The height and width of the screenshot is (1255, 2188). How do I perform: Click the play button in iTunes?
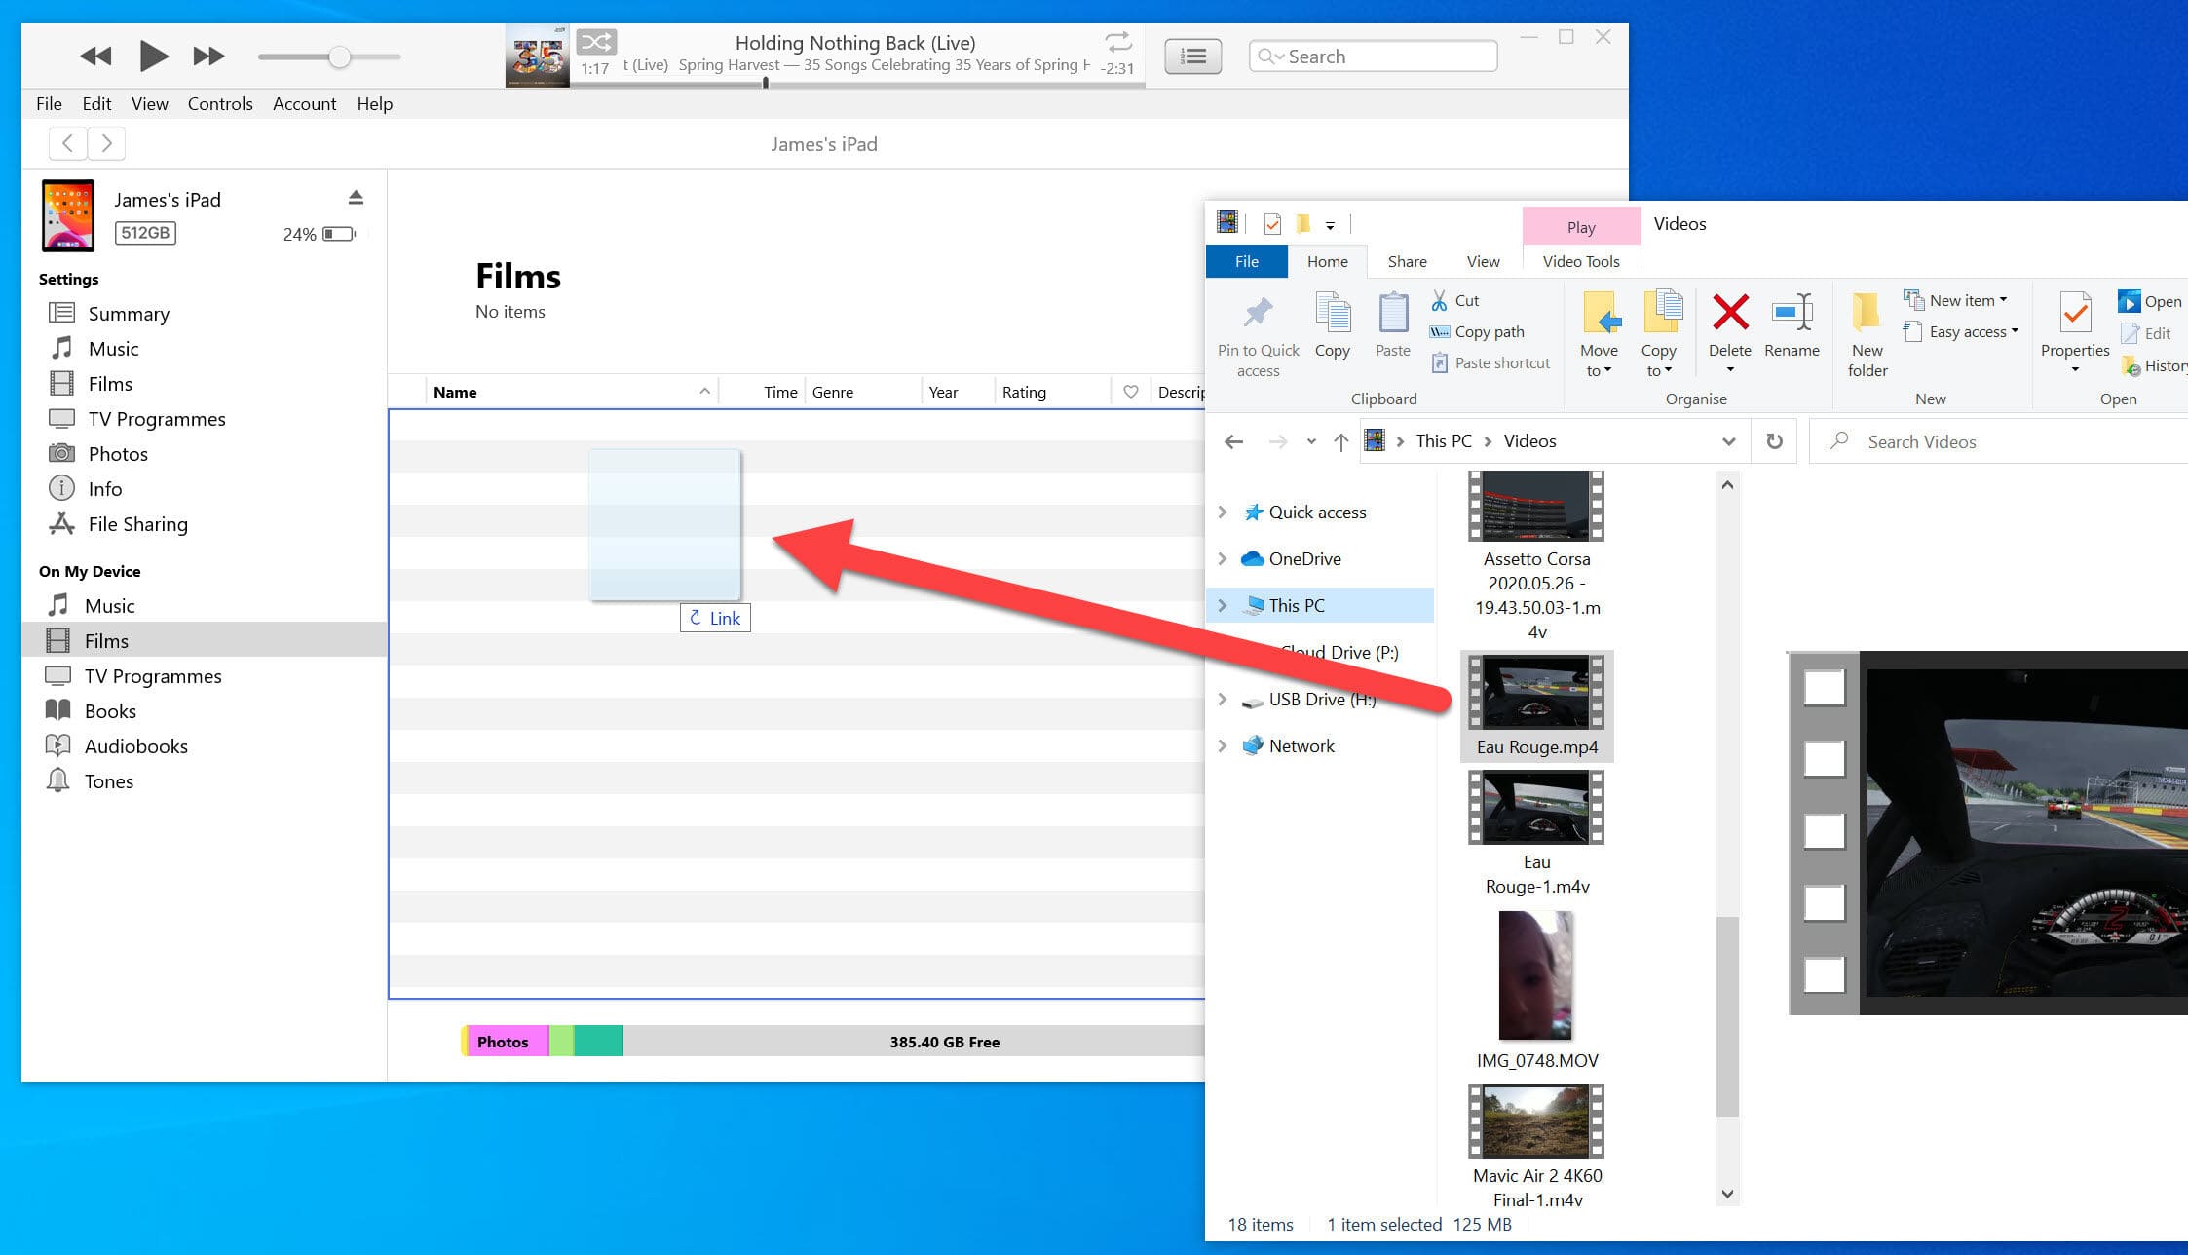[x=153, y=56]
